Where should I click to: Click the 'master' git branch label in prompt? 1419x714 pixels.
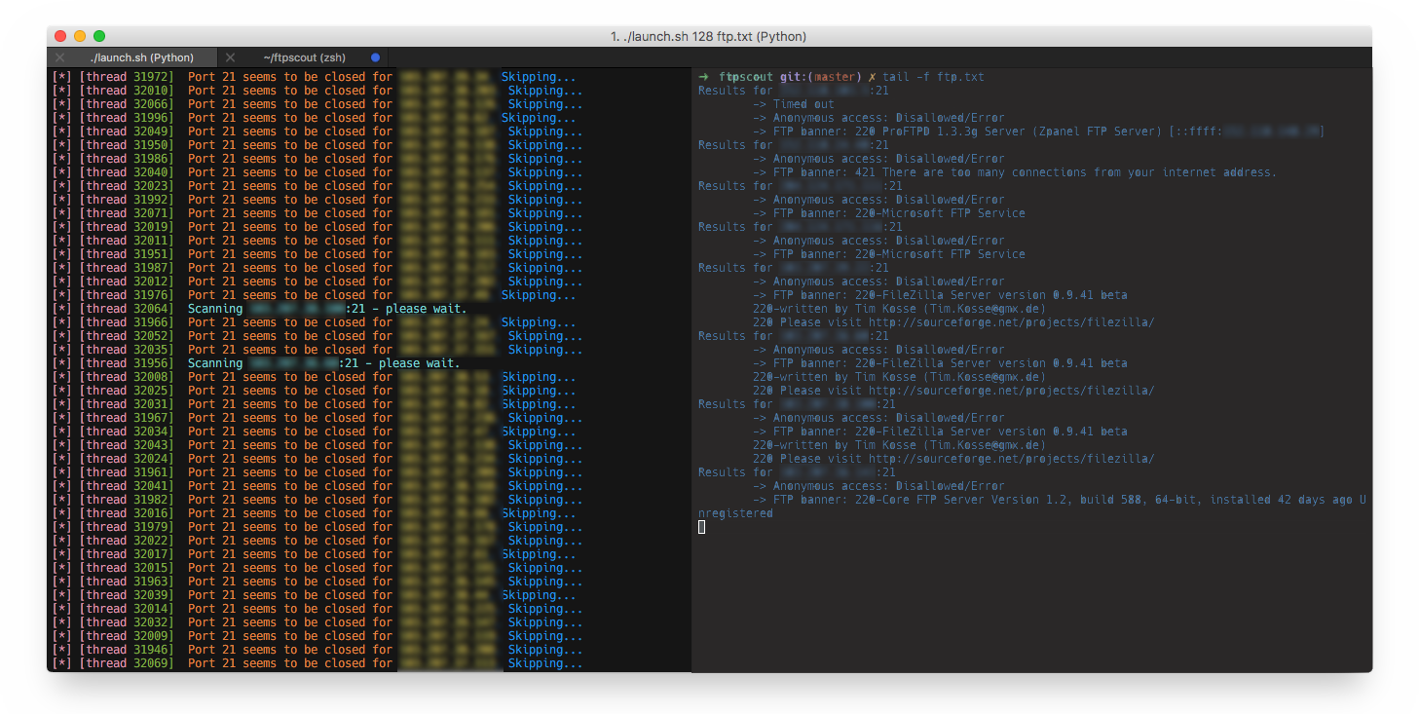tap(835, 77)
